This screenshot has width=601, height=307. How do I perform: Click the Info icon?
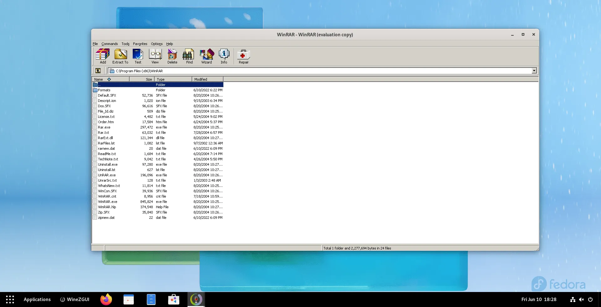coord(224,56)
